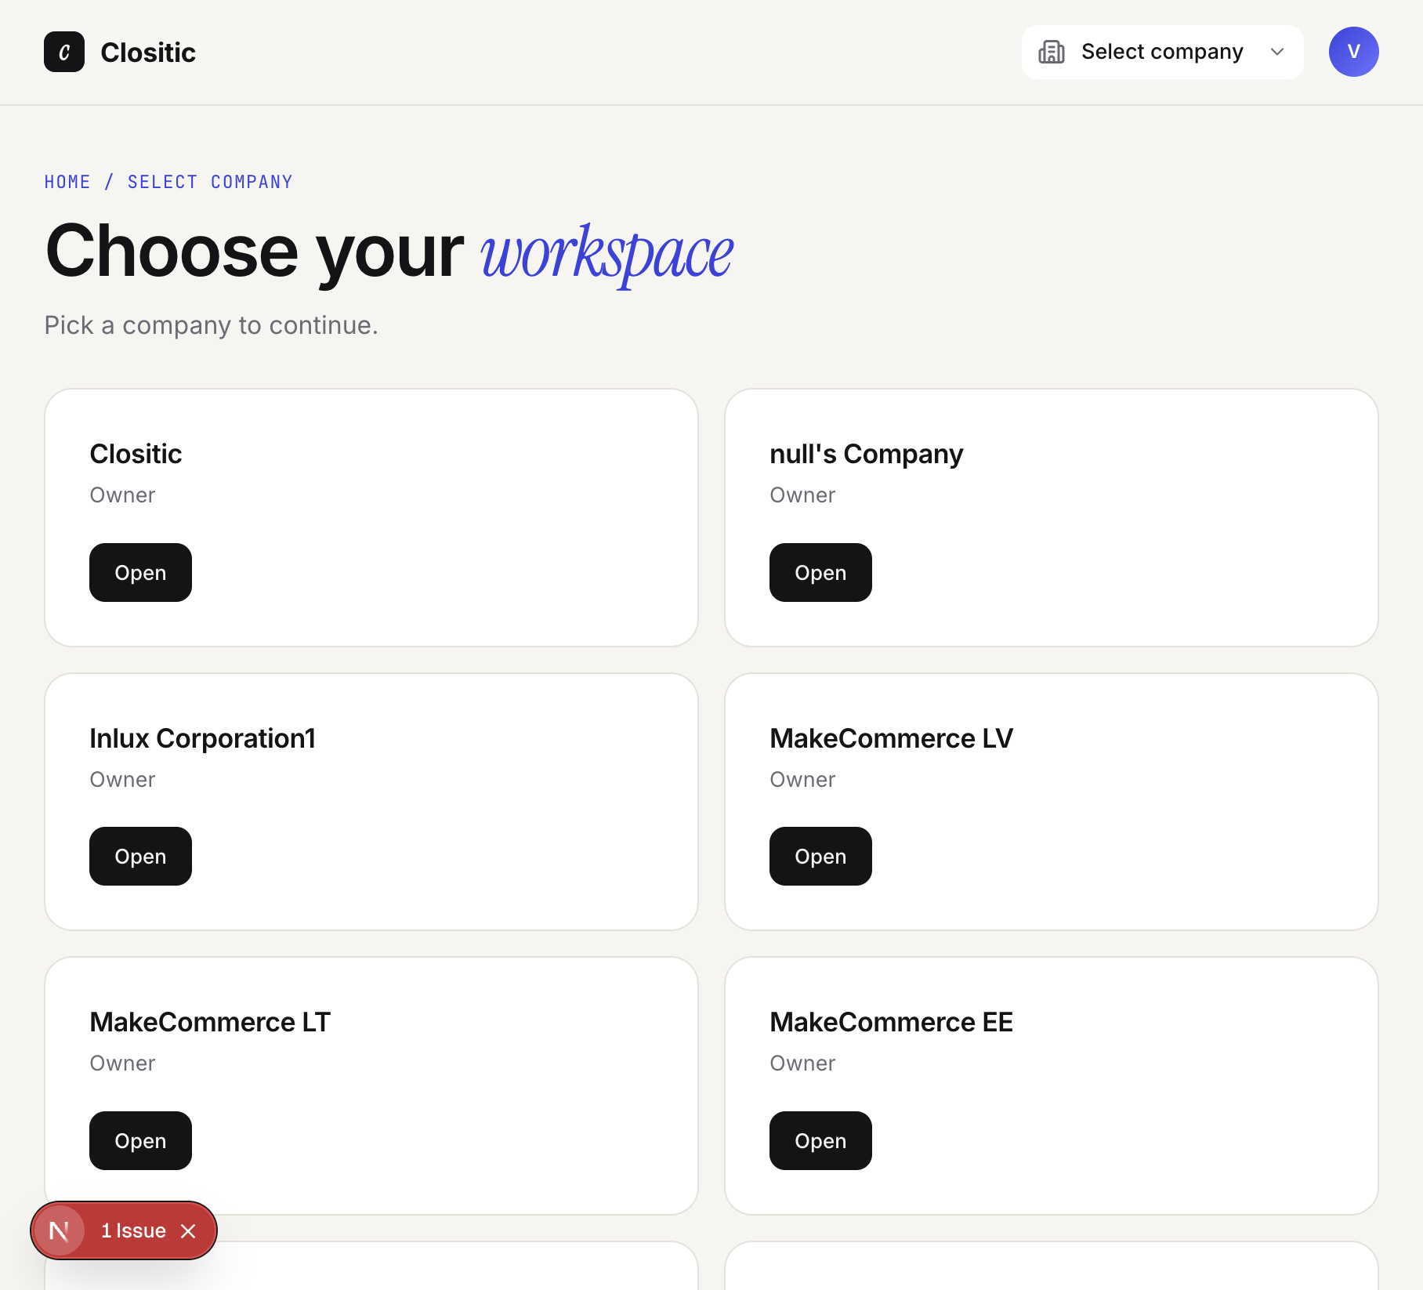Viewport: 1423px width, 1290px height.
Task: Open the Select company dropdown
Action: [1162, 52]
